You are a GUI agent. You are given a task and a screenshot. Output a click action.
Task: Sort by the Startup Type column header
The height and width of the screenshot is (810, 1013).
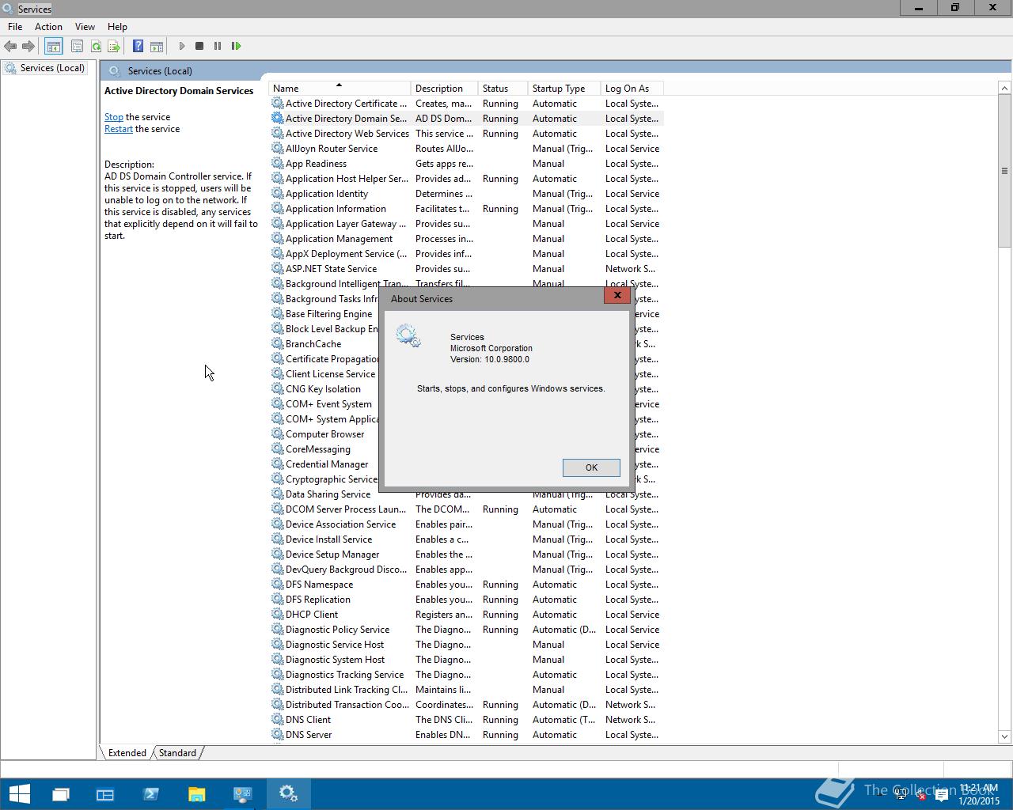click(x=564, y=88)
